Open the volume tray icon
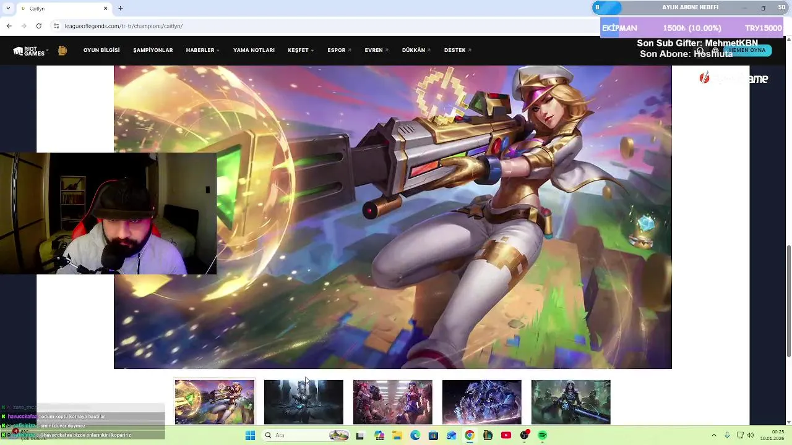Screen dimensions: 792x445 [751, 436]
